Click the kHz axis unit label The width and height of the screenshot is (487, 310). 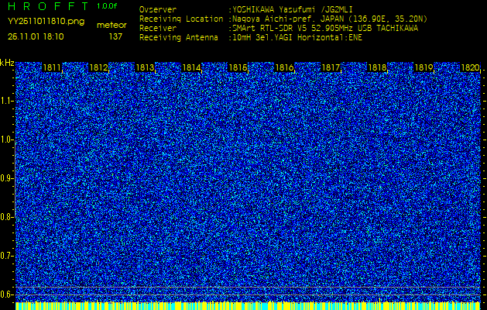pyautogui.click(x=7, y=63)
